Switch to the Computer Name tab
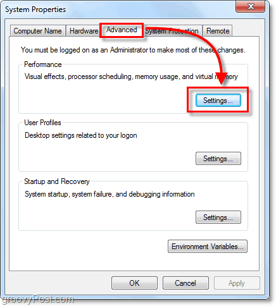Screen dimensions: 276x306 pos(38,31)
